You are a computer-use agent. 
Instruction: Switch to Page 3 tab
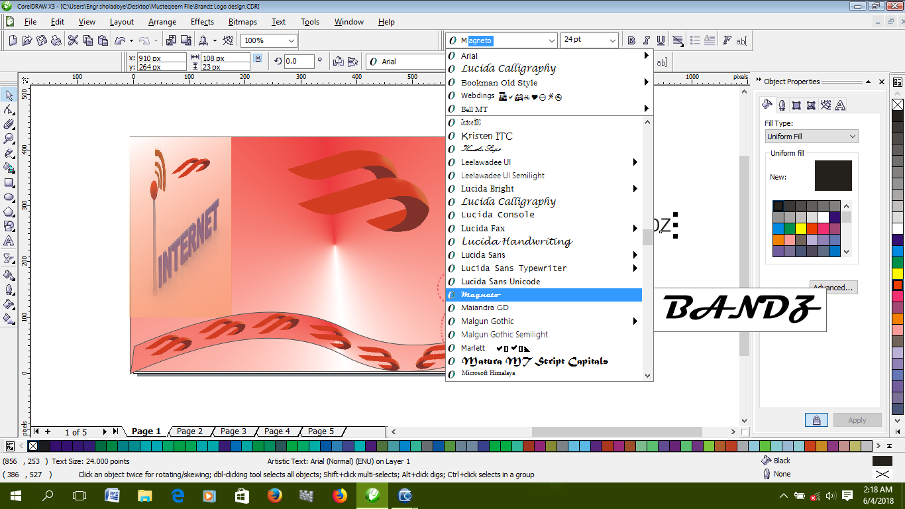pos(234,431)
